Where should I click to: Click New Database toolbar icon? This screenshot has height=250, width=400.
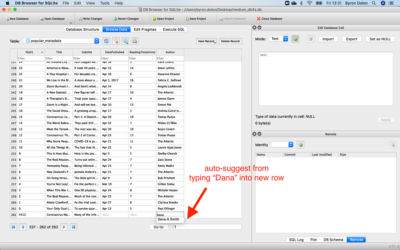click(7, 19)
